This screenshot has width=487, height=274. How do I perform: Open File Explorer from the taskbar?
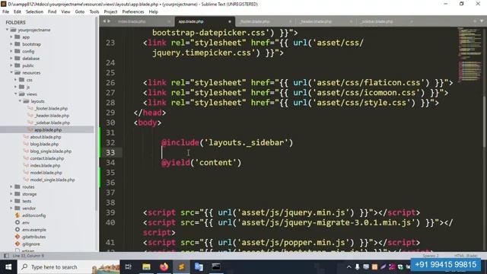[146, 267]
